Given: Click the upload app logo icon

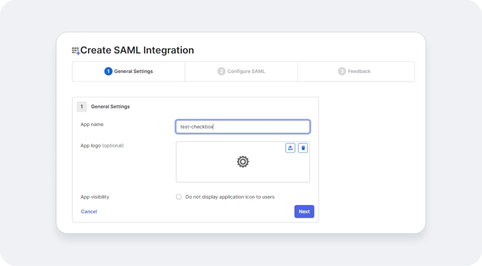Looking at the screenshot, I should [x=290, y=148].
